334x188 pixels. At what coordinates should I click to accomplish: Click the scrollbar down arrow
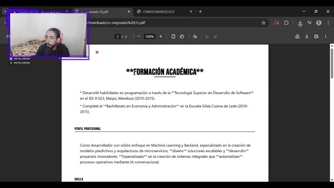[332, 180]
